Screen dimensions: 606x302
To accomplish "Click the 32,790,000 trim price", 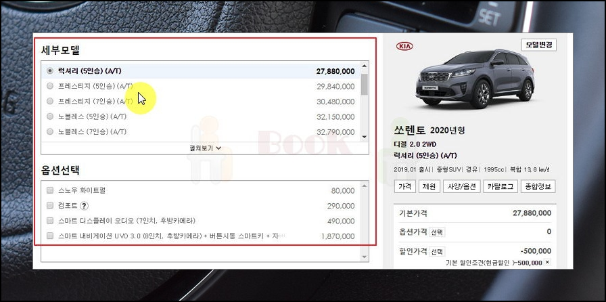I will (x=335, y=132).
